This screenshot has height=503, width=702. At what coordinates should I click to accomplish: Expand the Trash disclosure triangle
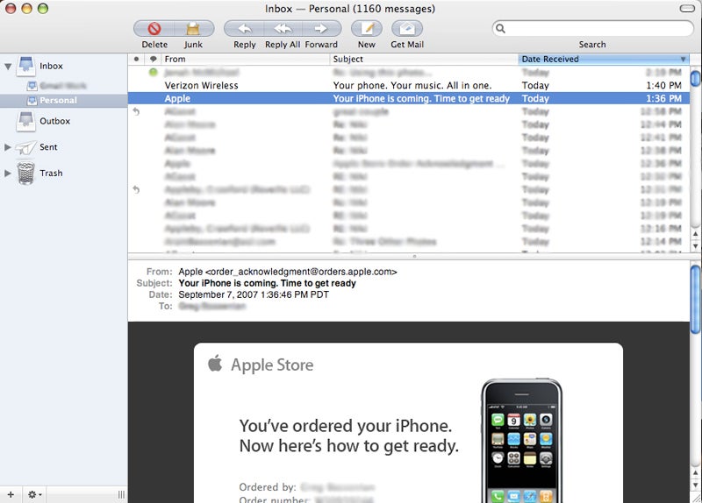(8, 173)
